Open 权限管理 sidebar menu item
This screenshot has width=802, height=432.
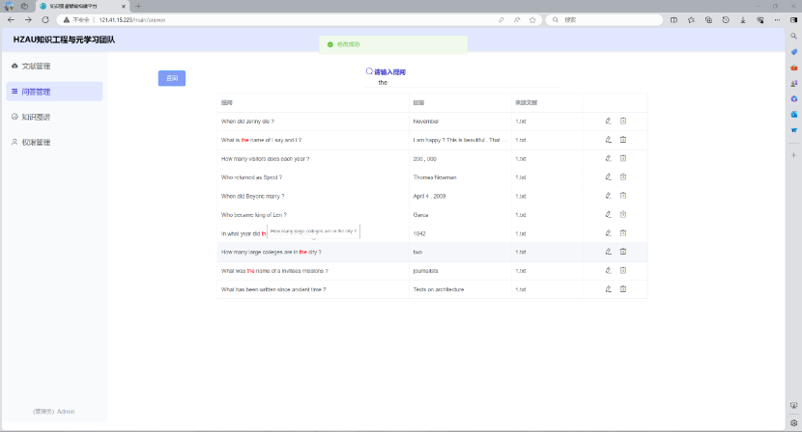tap(35, 142)
